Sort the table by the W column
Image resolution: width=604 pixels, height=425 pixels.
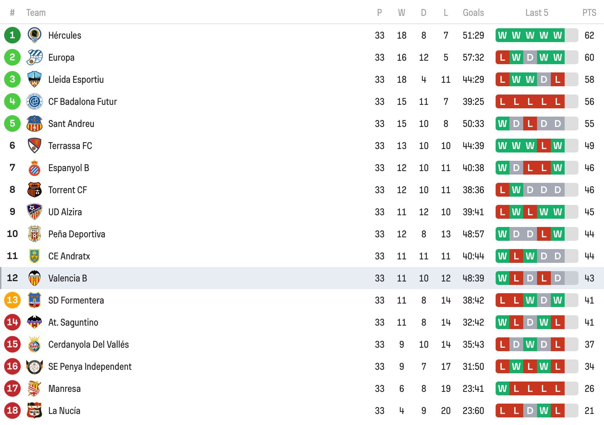tap(402, 13)
